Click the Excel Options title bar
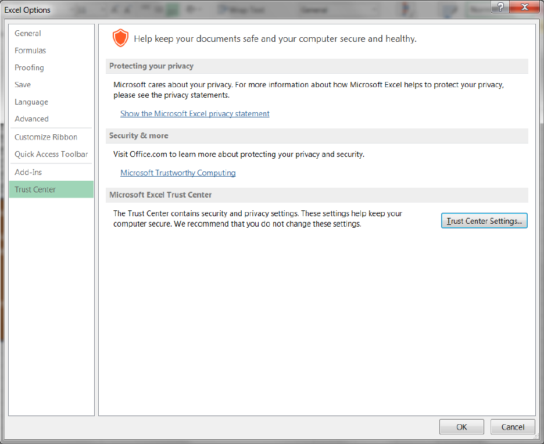Image resolution: width=544 pixels, height=444 pixels. [232, 9]
